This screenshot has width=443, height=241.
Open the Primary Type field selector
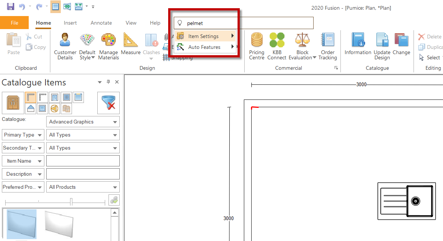(x=23, y=135)
